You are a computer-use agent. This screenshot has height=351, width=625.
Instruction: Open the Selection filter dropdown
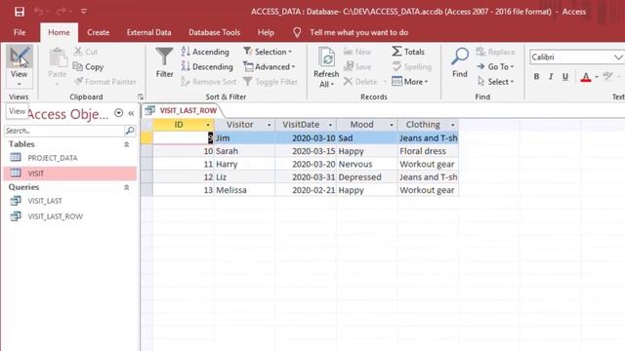268,52
